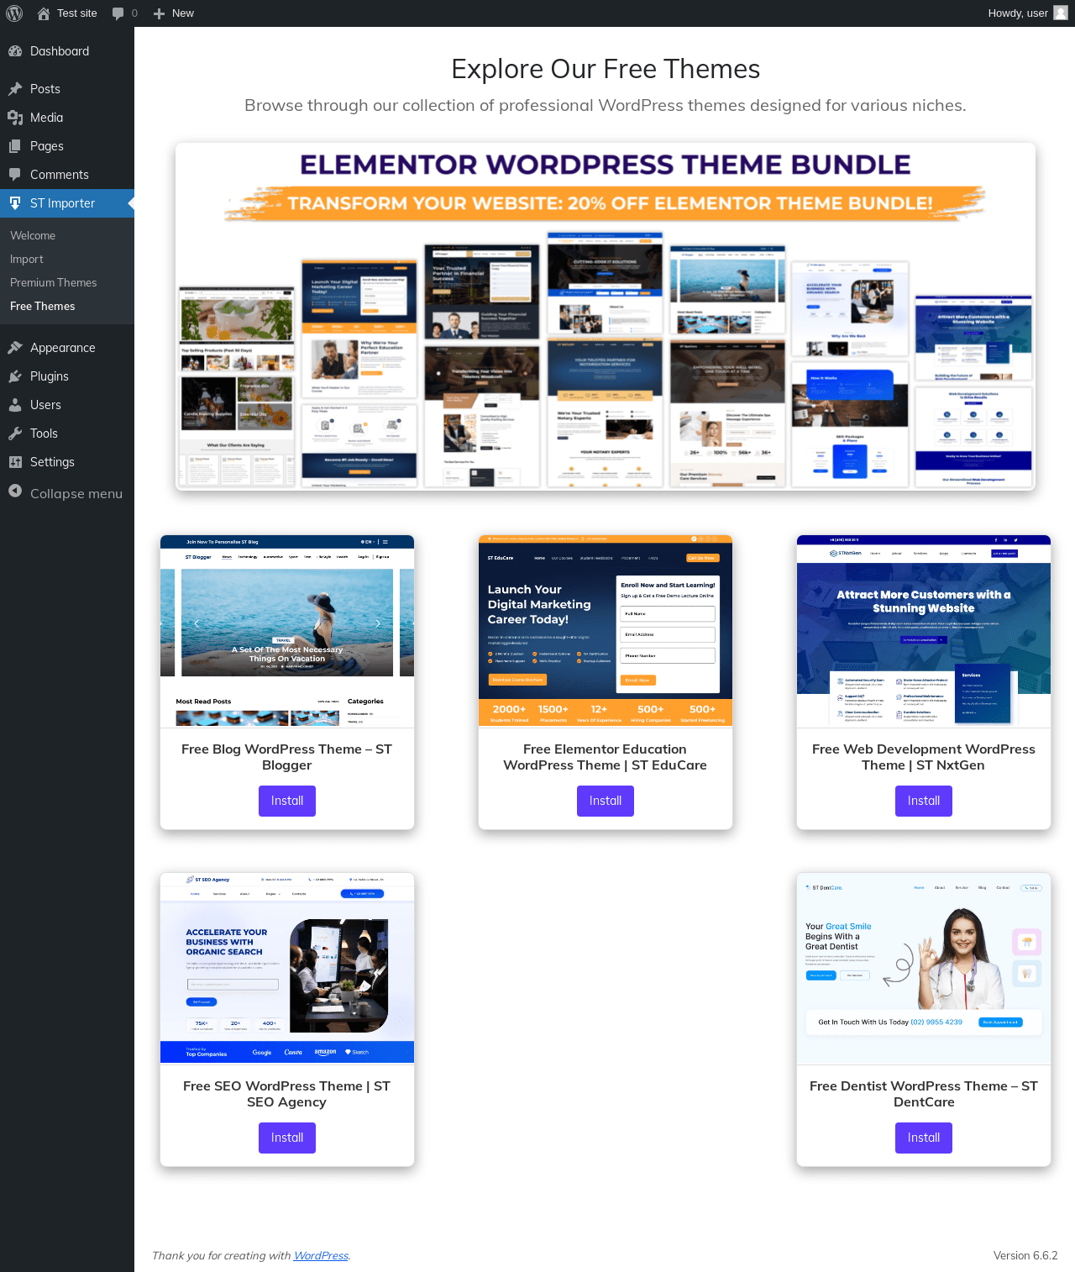
Task: Click the "Version 6.6.2" footer text
Action: pyautogui.click(x=1025, y=1255)
